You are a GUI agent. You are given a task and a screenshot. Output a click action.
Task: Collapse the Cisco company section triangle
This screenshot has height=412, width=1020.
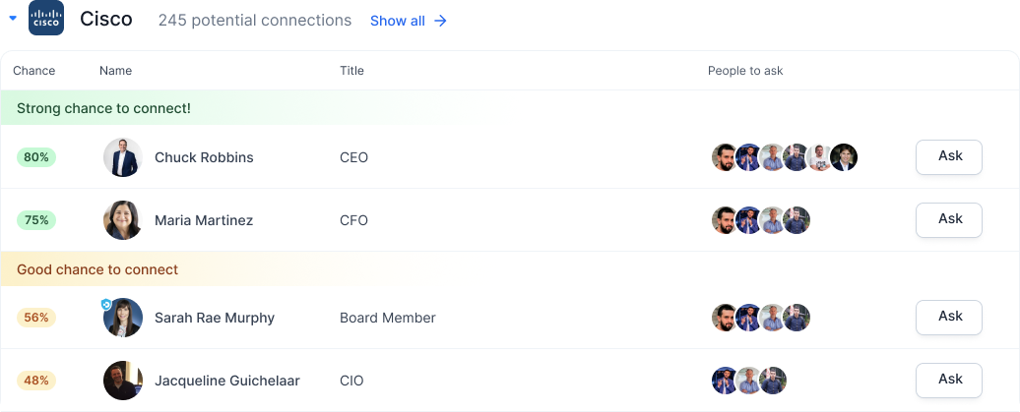[13, 19]
